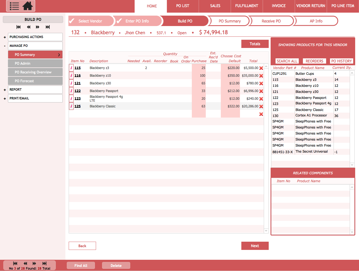Click Find All button

coord(81,266)
